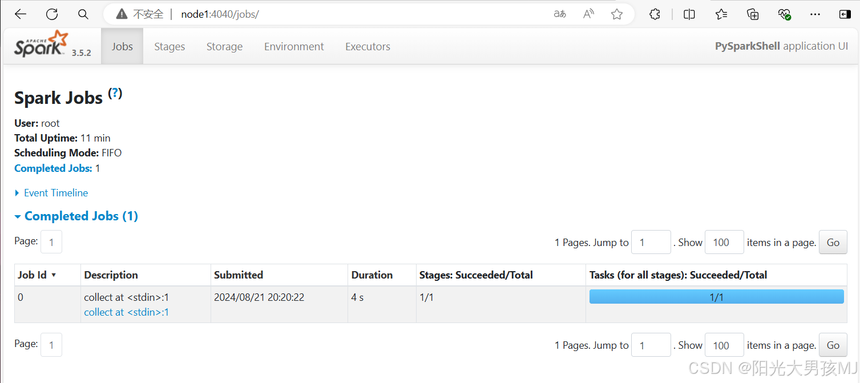This screenshot has width=860, height=383.
Task: Open the Environment tab
Action: (294, 47)
